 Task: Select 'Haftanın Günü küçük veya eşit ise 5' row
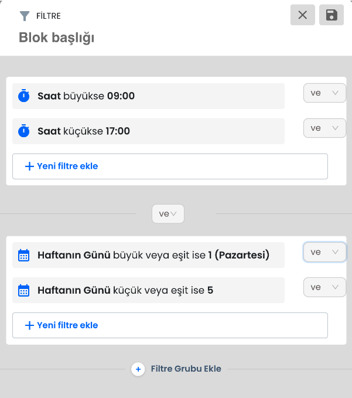point(148,290)
